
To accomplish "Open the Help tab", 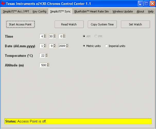I will tap(151, 11).
